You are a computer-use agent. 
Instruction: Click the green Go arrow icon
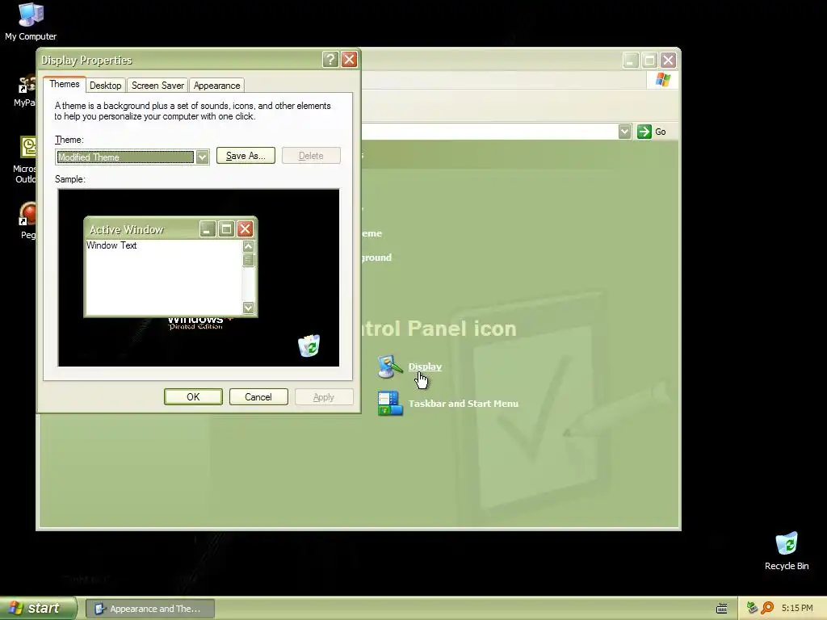coord(644,132)
